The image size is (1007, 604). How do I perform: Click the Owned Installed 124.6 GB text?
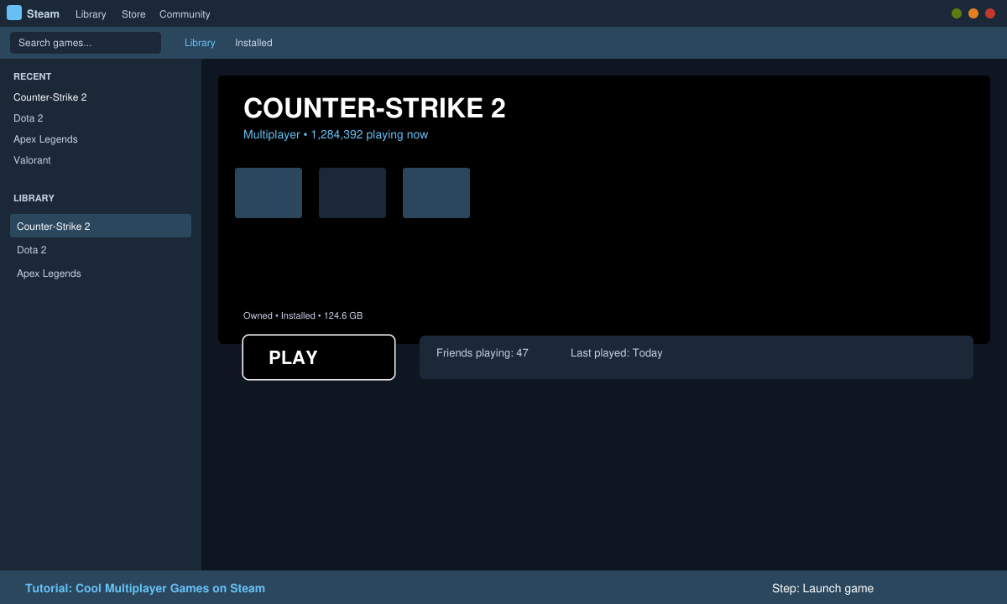pyautogui.click(x=303, y=316)
